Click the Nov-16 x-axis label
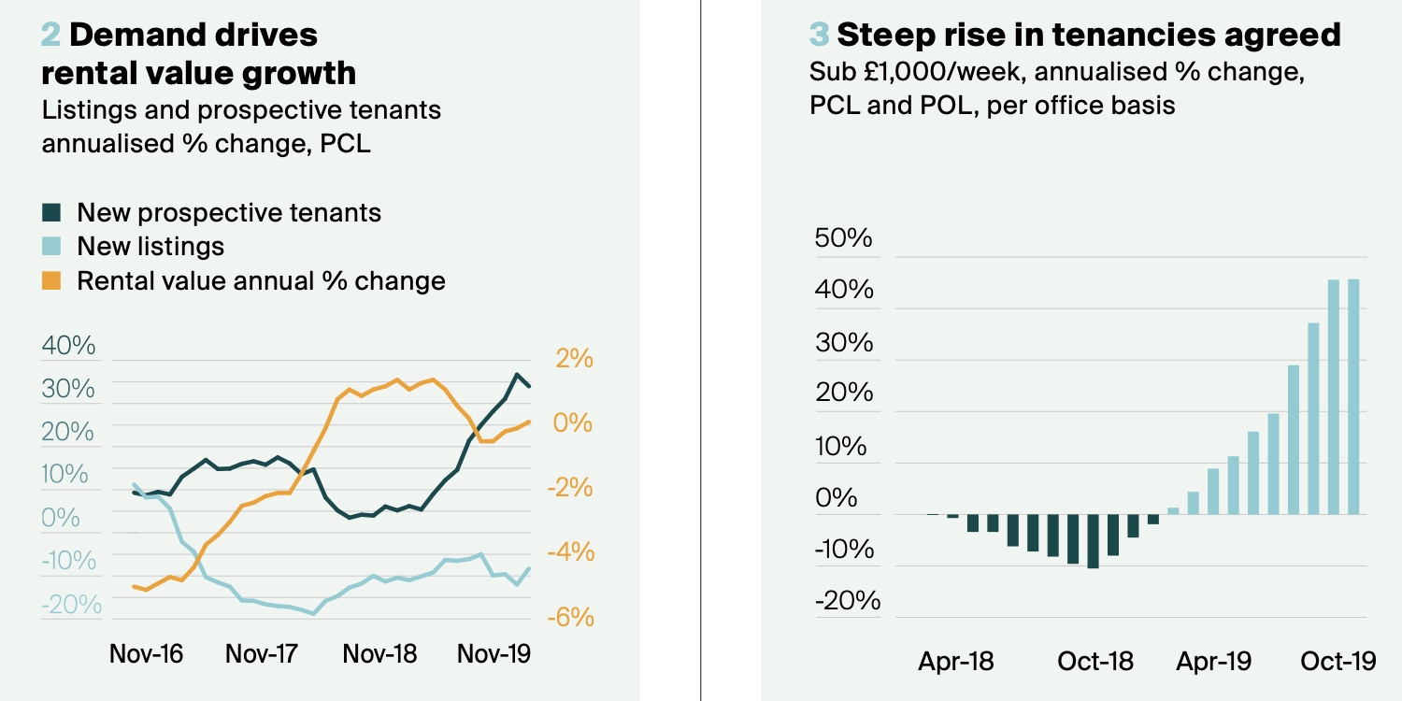1402x701 pixels. (146, 653)
